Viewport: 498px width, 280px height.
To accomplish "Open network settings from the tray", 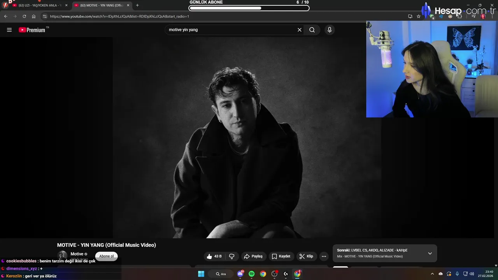I will (x=465, y=274).
